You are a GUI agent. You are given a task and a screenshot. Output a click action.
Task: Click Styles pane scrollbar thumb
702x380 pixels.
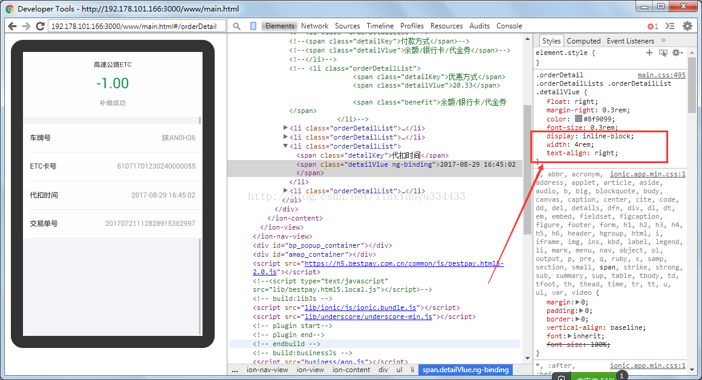(x=692, y=85)
